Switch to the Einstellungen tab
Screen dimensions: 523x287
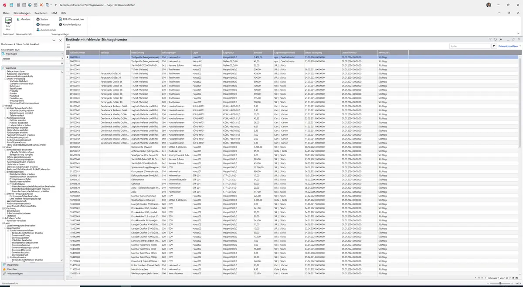[22, 13]
